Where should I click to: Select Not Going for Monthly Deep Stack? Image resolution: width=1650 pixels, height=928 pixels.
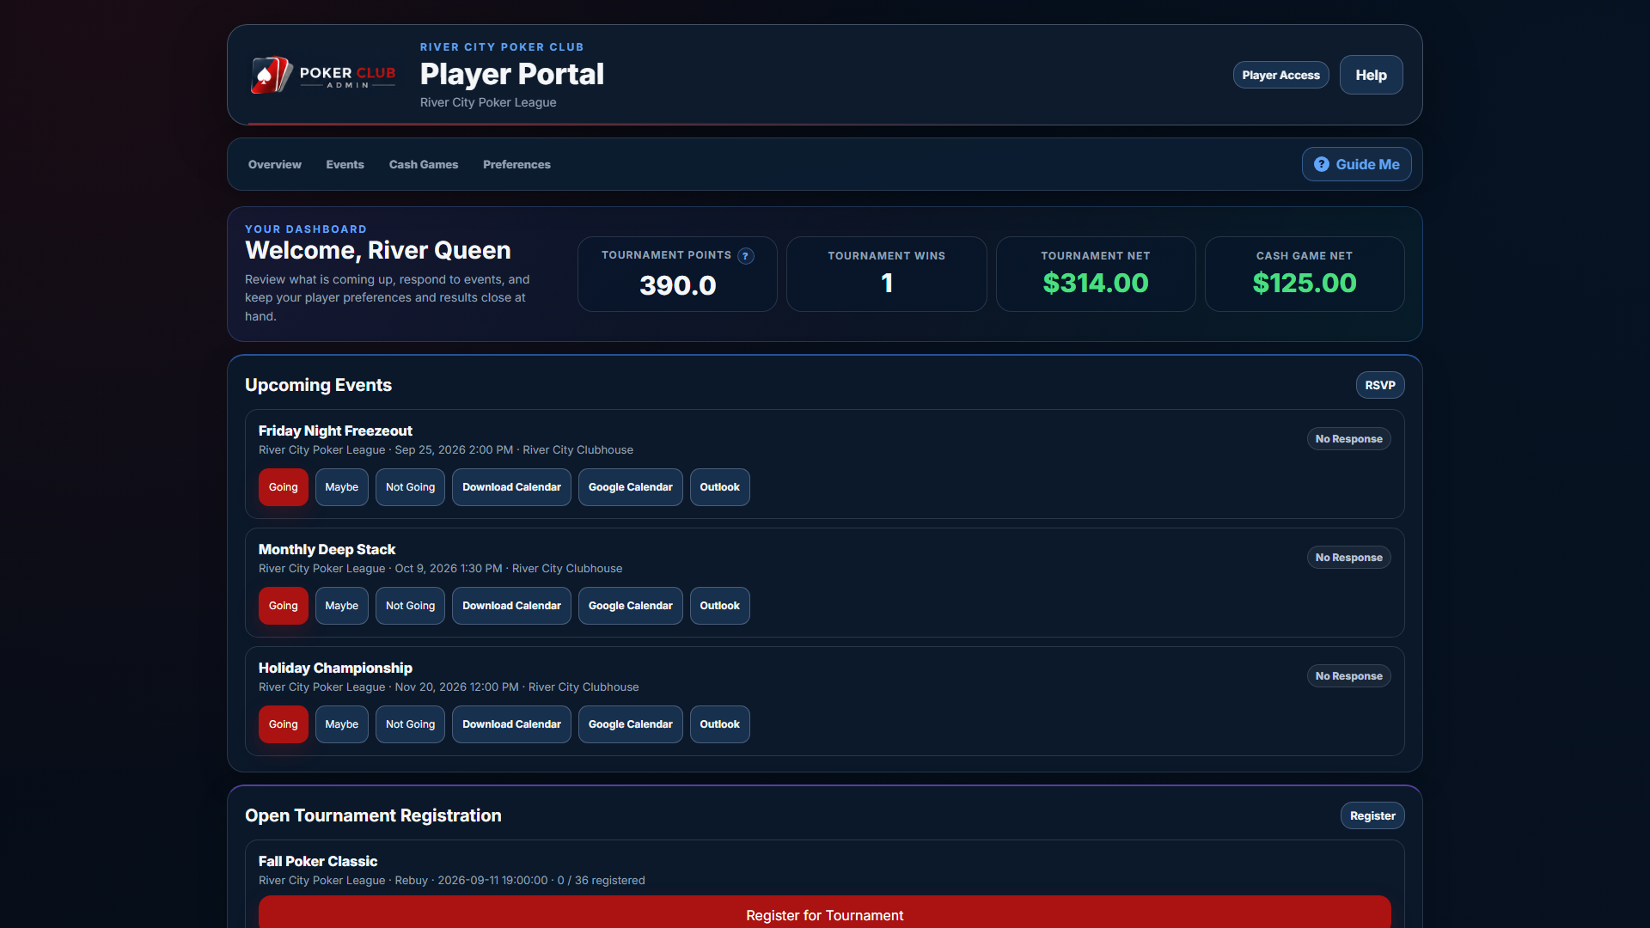tap(410, 606)
